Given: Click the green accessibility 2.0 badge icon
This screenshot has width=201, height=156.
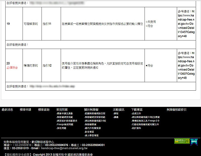Looking at the screenshot, I should 182,141.
